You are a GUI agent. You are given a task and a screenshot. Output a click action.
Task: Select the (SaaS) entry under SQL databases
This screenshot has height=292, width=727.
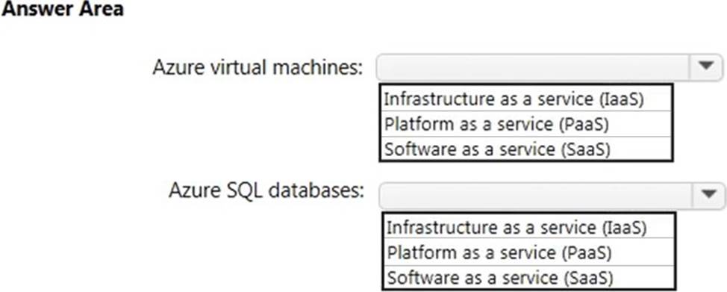click(x=528, y=277)
